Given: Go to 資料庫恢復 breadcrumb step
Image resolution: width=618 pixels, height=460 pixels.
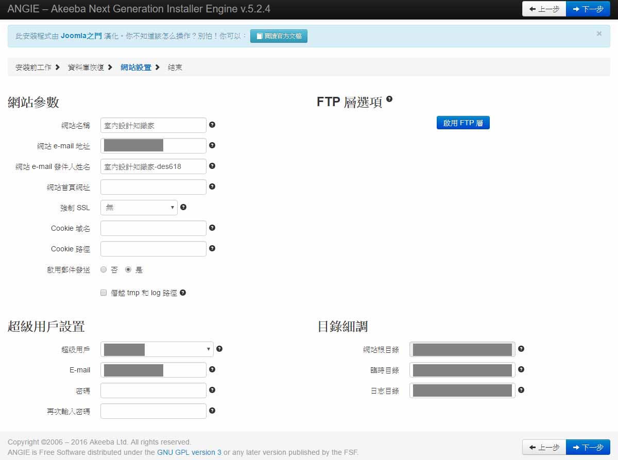Looking at the screenshot, I should tap(86, 67).
